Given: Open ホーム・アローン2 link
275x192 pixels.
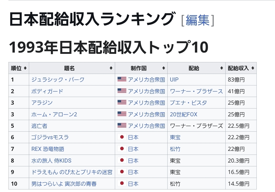Looking at the screenshot, I should click(54, 115).
